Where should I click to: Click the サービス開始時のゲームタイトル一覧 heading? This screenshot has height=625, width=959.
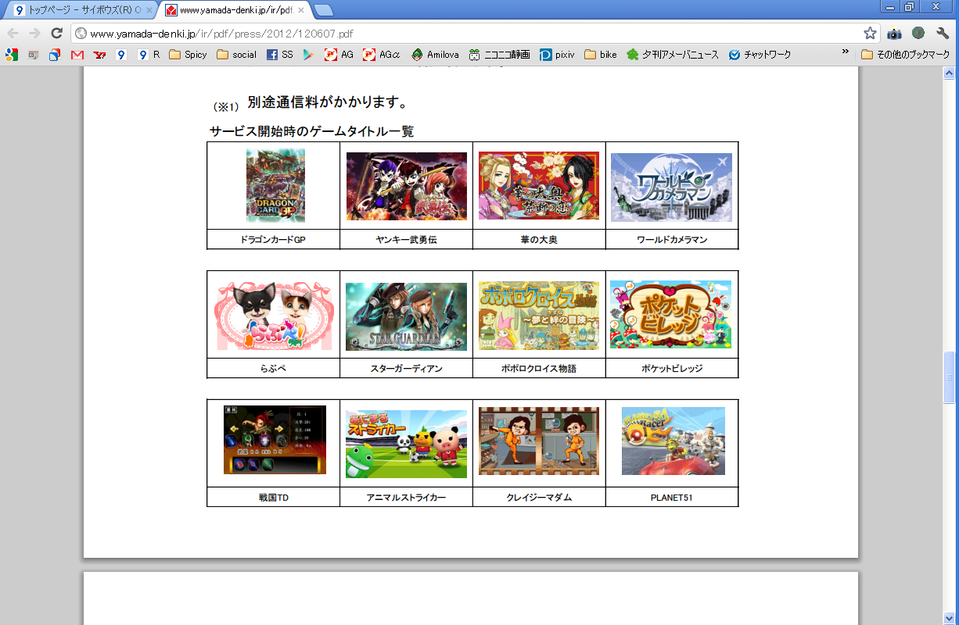click(x=311, y=131)
